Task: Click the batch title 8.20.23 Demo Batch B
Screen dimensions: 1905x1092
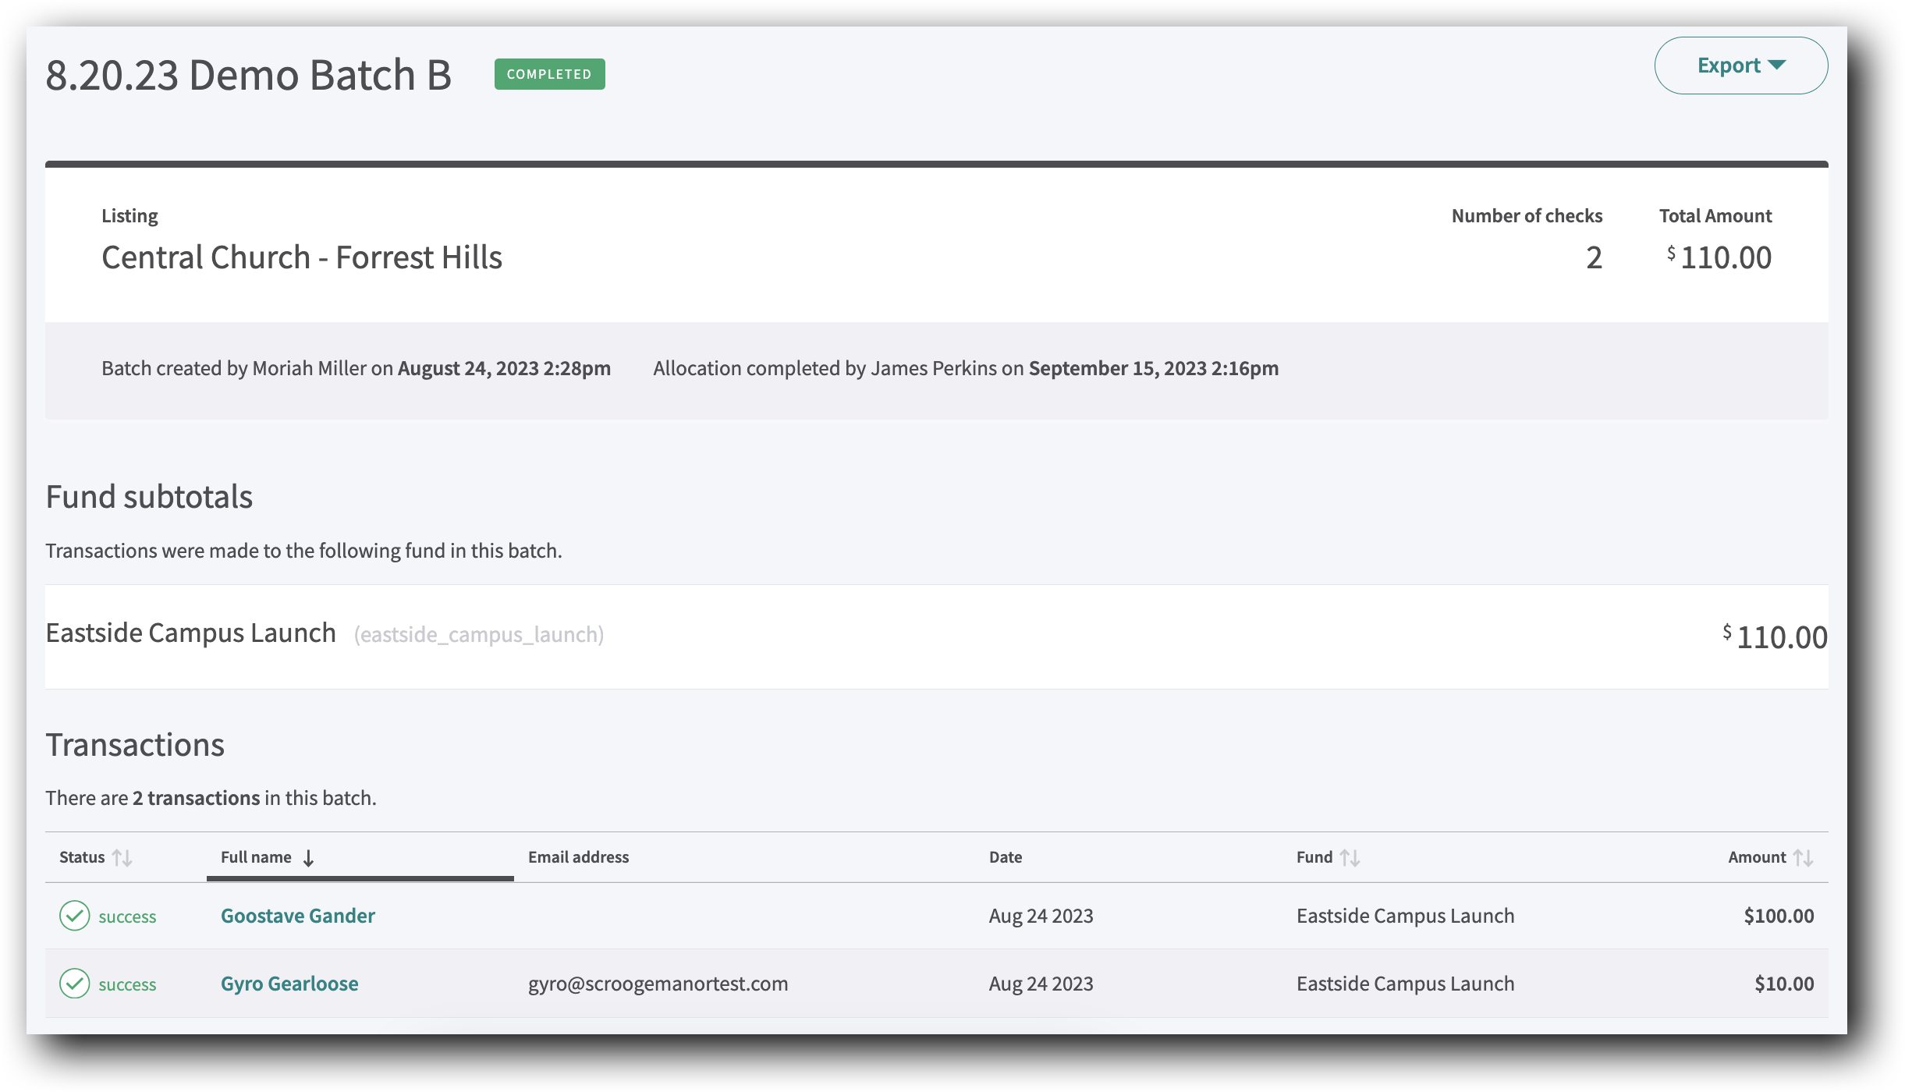Action: coord(248,75)
